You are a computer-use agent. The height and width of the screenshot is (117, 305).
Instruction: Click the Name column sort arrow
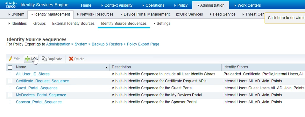point(106,68)
